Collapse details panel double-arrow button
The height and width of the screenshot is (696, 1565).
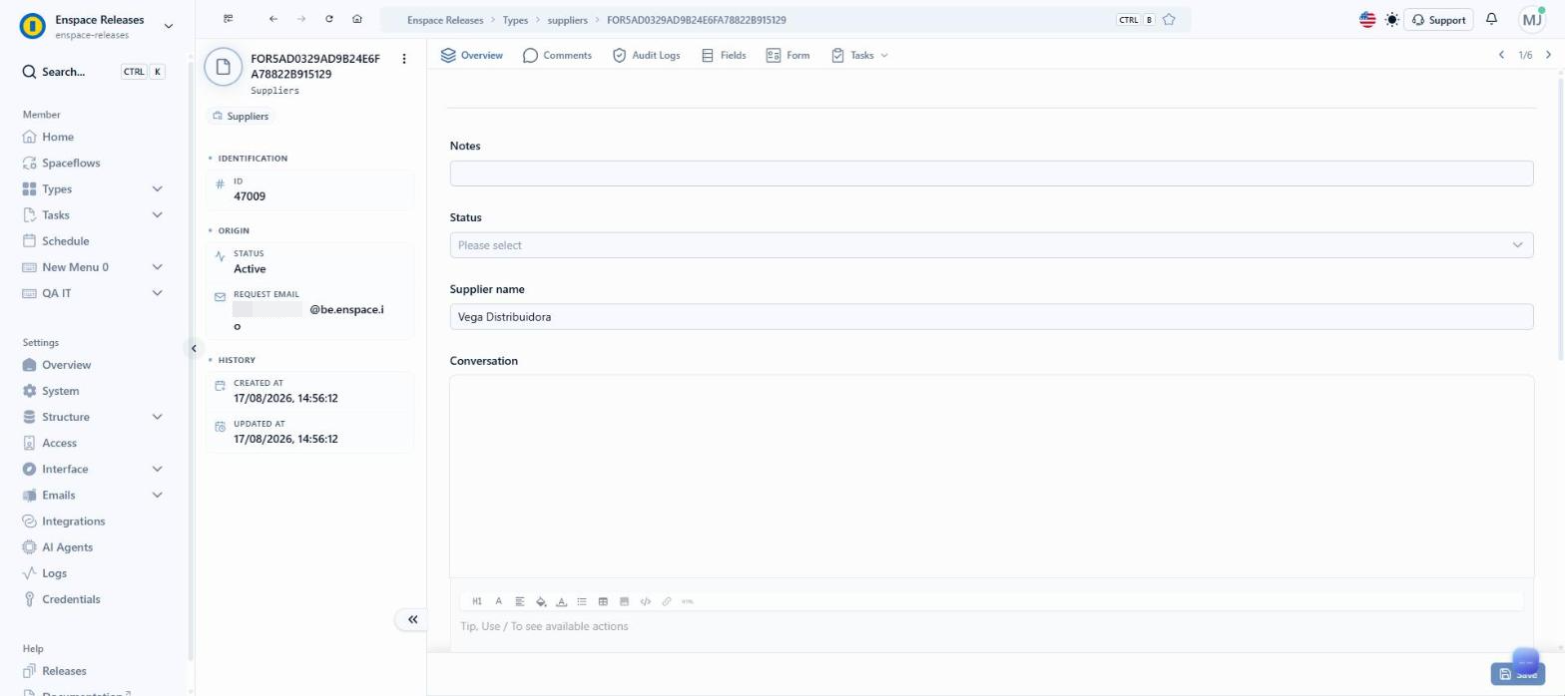pos(412,619)
